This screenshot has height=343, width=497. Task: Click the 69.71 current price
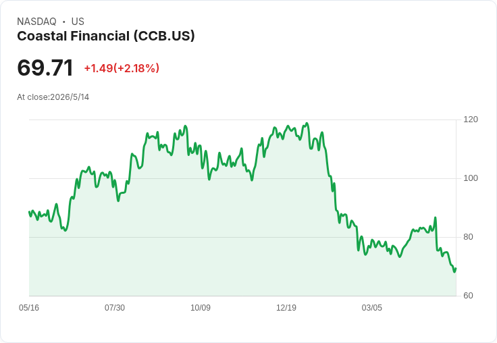(x=45, y=68)
